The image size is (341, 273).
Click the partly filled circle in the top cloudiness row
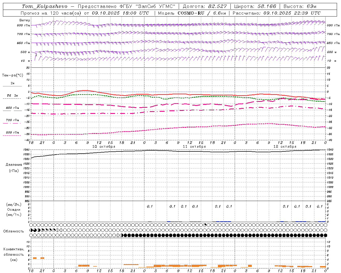point(205,225)
